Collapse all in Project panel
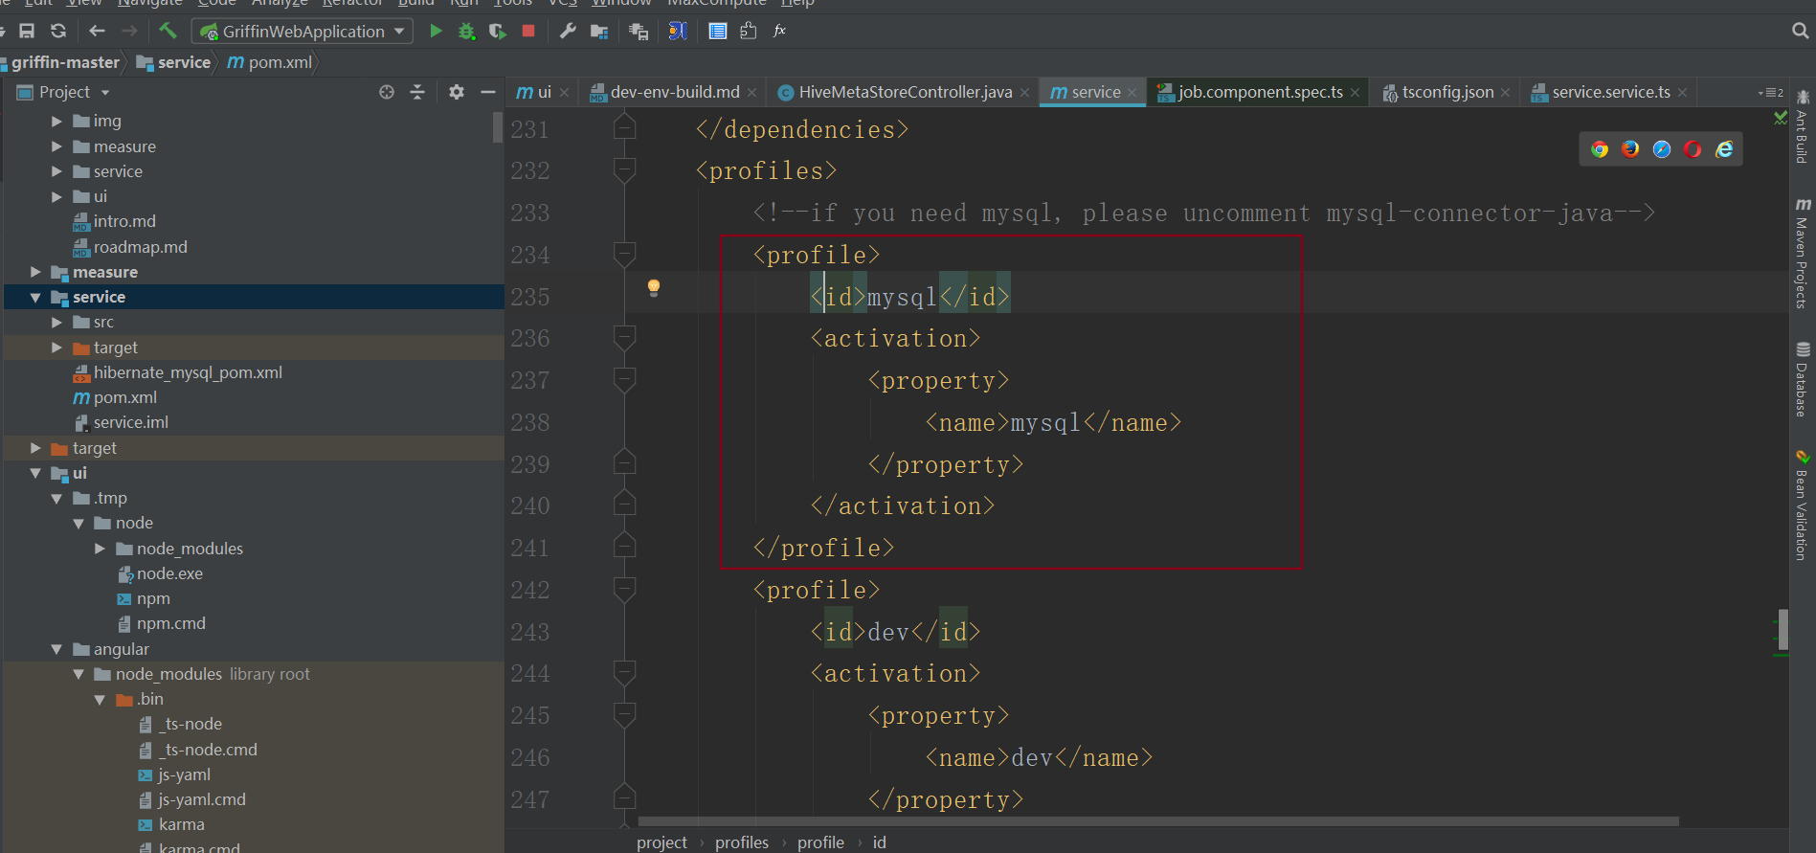The width and height of the screenshot is (1816, 853). click(417, 92)
